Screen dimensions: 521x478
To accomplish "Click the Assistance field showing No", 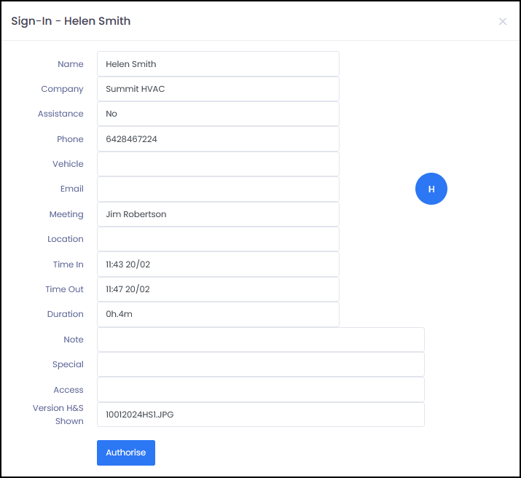I will (218, 114).
